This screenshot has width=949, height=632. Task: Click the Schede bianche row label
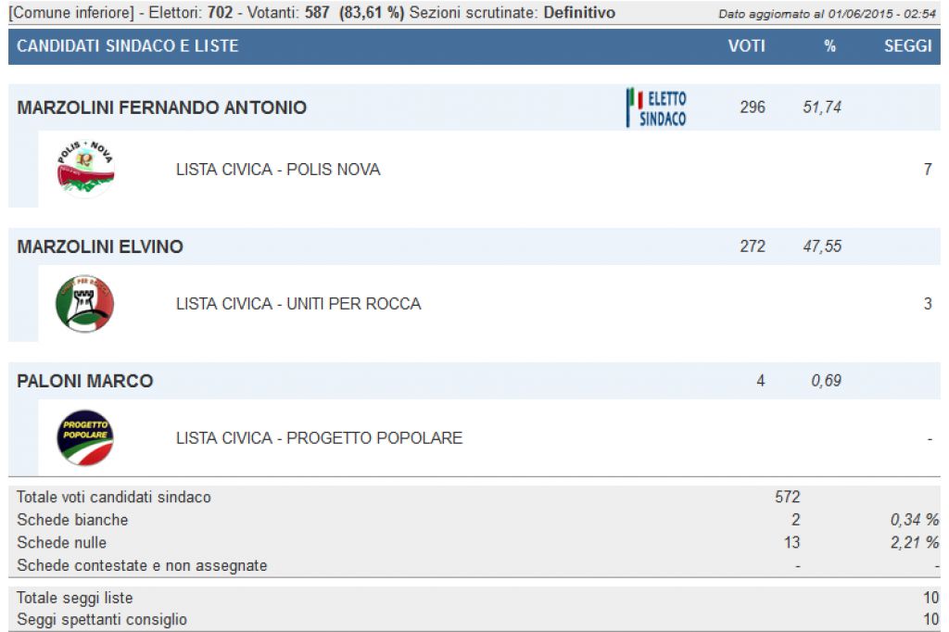tap(72, 520)
